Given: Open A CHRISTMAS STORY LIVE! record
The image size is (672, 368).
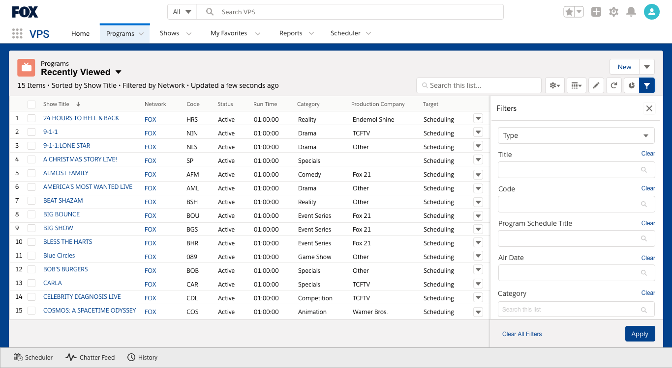Looking at the screenshot, I should pos(80,159).
